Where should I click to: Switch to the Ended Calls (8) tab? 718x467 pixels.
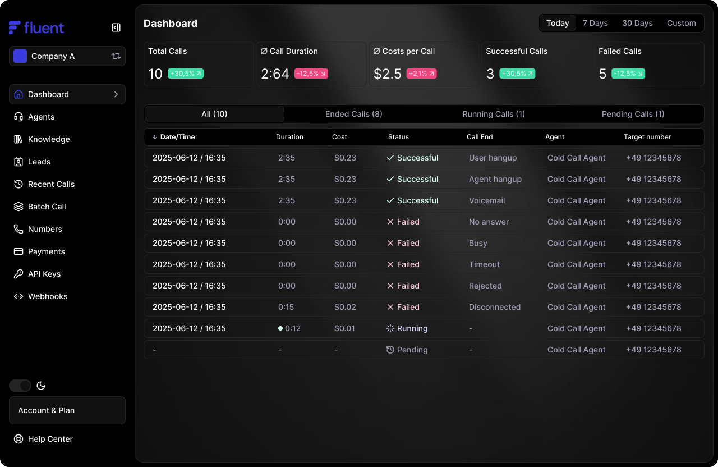pos(353,114)
